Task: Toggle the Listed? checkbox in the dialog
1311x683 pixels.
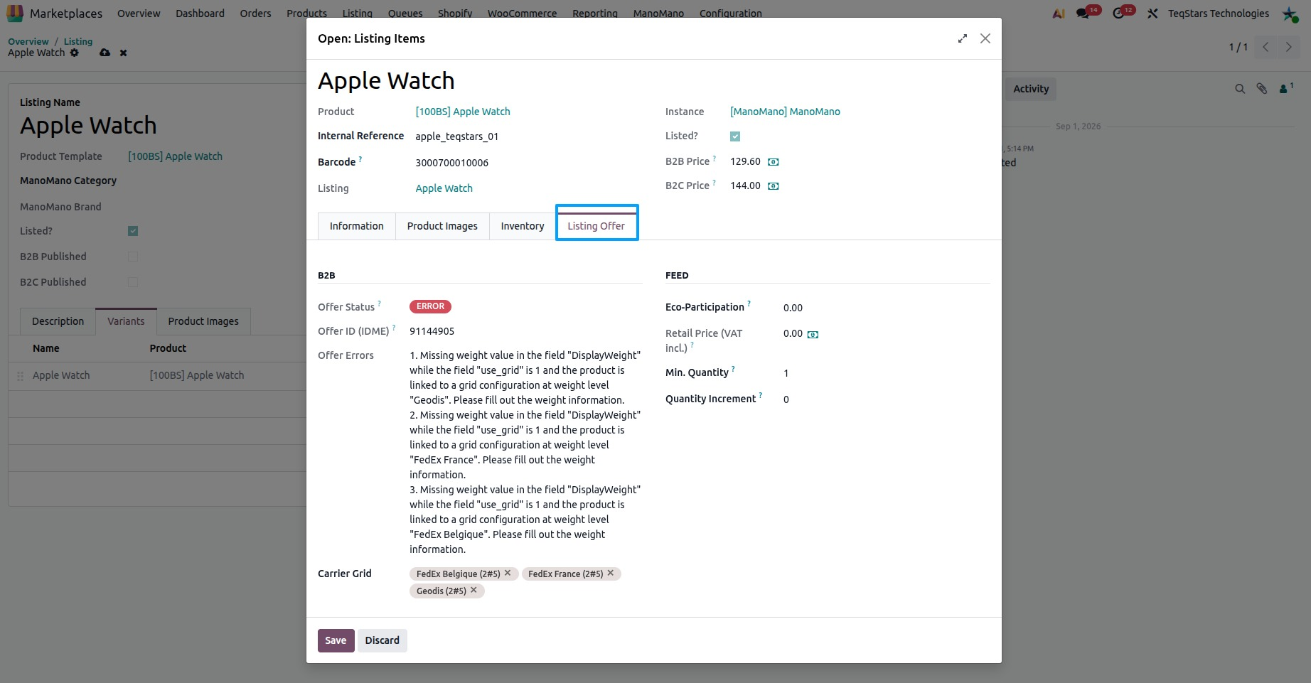Action: [735, 136]
